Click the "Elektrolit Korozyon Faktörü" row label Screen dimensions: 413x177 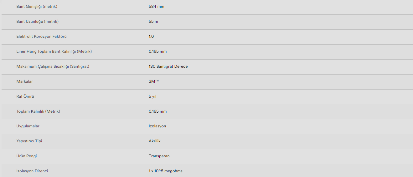pos(41,37)
